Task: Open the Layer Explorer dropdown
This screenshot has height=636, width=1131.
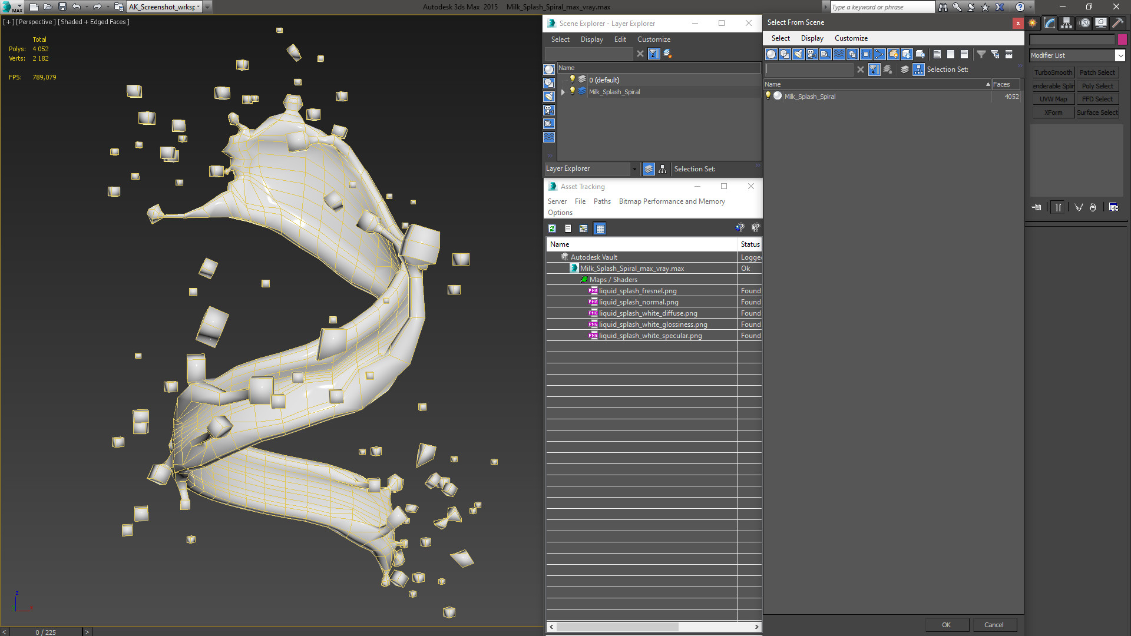Action: (634, 169)
